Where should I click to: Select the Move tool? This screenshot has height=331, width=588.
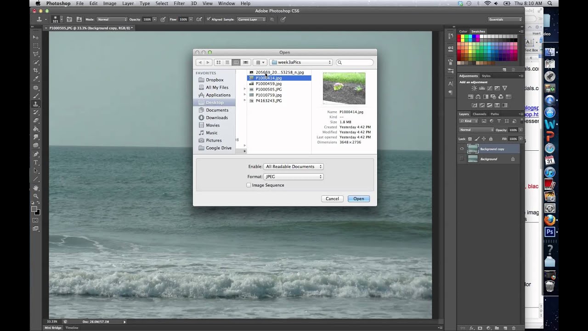tap(36, 37)
